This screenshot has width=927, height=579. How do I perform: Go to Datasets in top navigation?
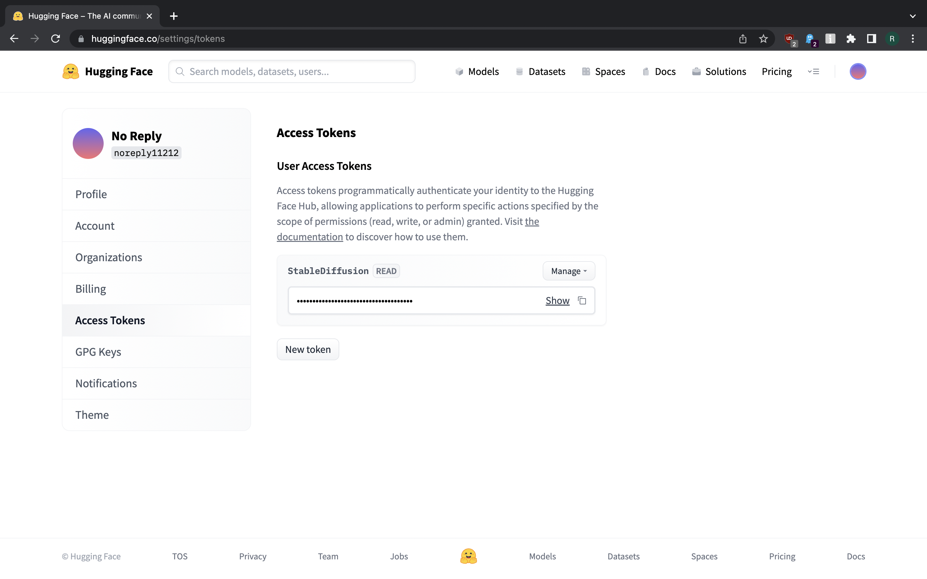pos(540,72)
